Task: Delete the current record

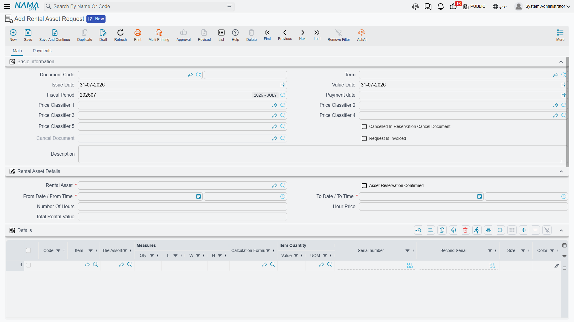Action: (251, 35)
